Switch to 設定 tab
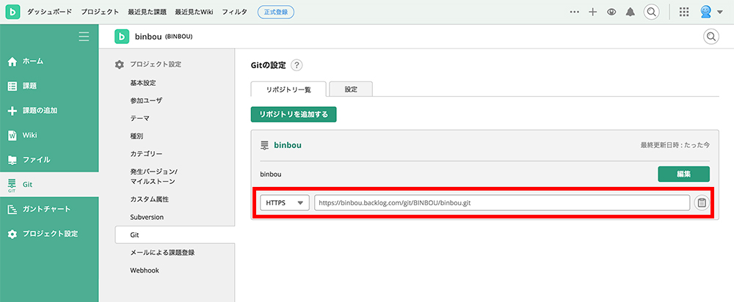Viewport: 734px width, 302px height. point(351,89)
